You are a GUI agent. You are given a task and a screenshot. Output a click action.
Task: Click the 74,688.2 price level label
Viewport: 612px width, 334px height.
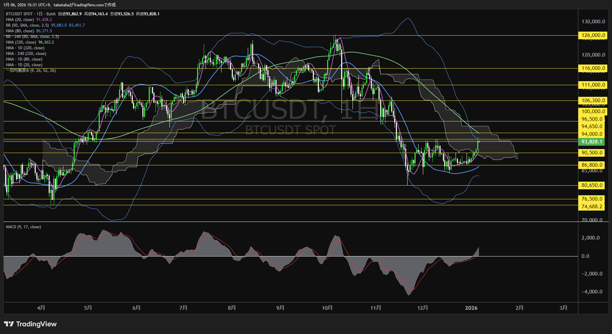[x=592, y=207]
